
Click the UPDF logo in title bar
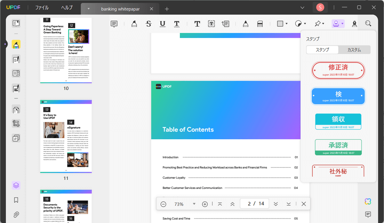point(13,7)
